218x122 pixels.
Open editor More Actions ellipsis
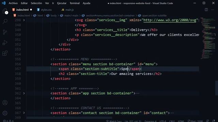coord(213,10)
